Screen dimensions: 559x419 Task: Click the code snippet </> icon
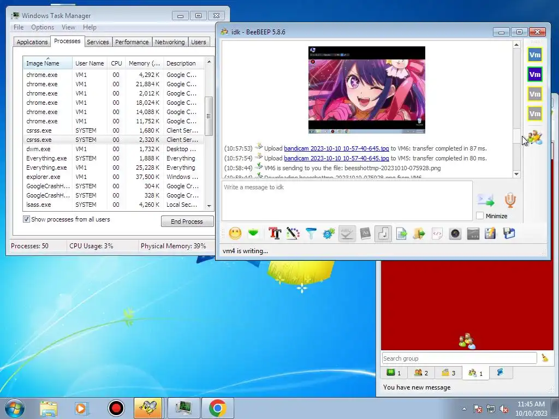(x=437, y=234)
